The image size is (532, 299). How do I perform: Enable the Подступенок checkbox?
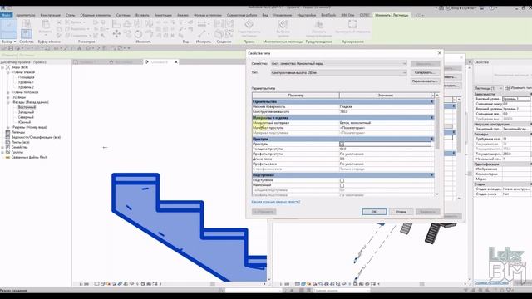coord(342,180)
